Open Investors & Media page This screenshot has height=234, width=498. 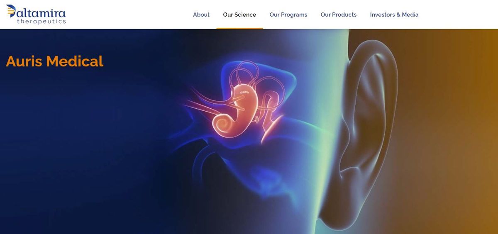394,15
